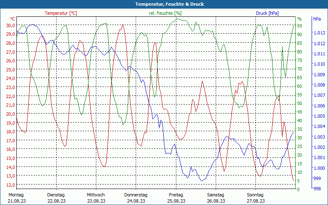Click the red °C unit label
The height and width of the screenshot is (205, 328).
pos(13,19)
